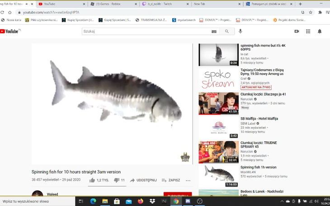Open Firefox from the taskbar

coord(140,201)
